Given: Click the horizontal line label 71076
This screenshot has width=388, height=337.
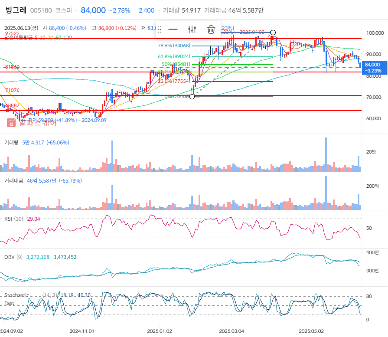Looking at the screenshot, I should [x=12, y=90].
